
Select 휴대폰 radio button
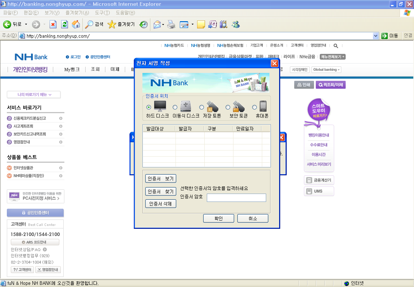[x=254, y=107]
